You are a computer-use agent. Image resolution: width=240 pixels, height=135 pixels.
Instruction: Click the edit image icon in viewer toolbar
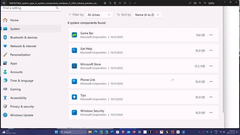105,3
